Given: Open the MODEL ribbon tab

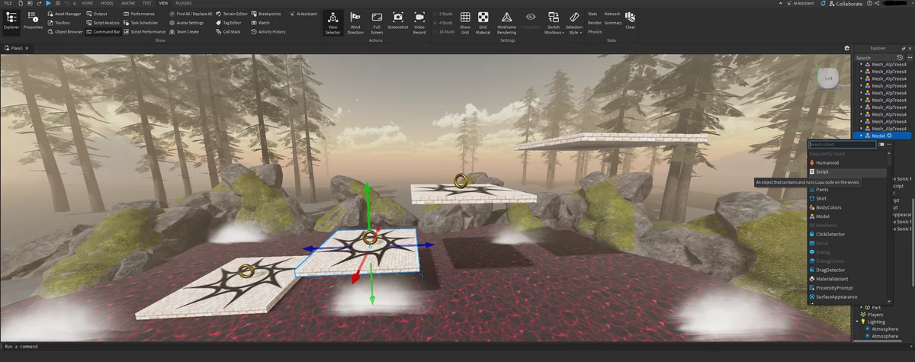Looking at the screenshot, I should click(108, 3).
